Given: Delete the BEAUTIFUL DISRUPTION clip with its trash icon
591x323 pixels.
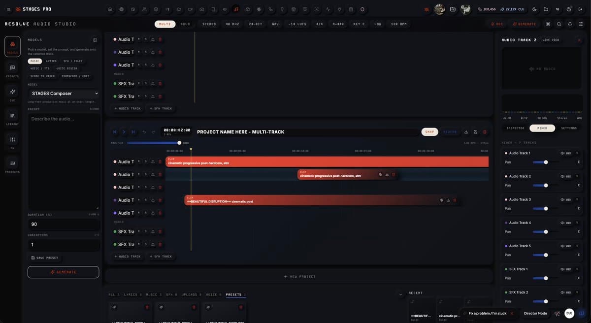Looking at the screenshot, I should pyautogui.click(x=455, y=200).
